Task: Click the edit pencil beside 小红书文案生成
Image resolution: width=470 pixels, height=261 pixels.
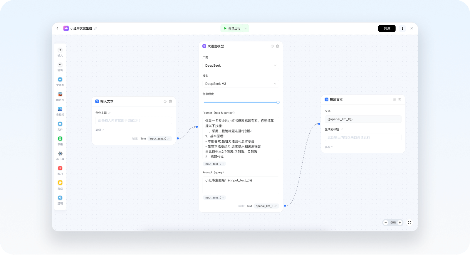Action: [95, 28]
